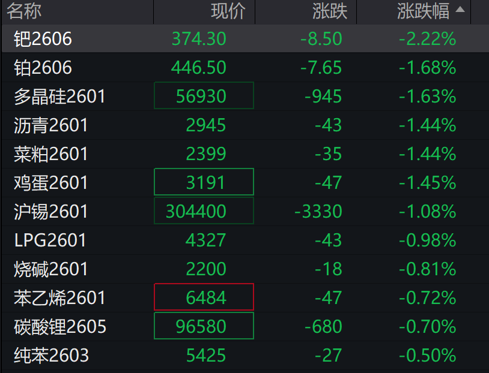Click the boxed price 56930 of 多晶硅2601
The width and height of the screenshot is (489, 373).
click(203, 95)
